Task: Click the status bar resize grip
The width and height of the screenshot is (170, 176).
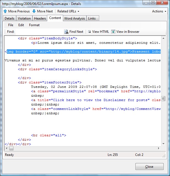Action: tap(164, 156)
